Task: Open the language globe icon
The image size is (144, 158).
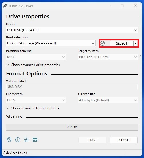Action: 9,140
